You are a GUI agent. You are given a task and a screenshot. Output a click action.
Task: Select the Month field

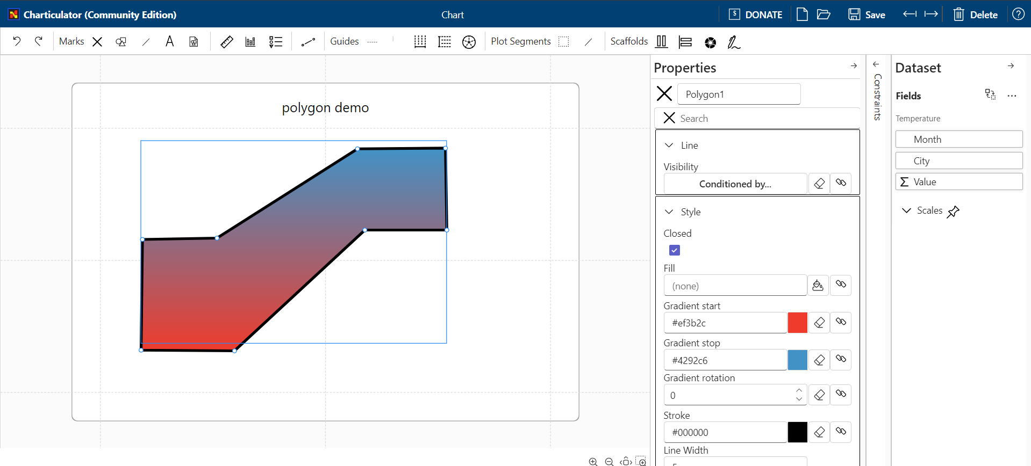coord(959,139)
